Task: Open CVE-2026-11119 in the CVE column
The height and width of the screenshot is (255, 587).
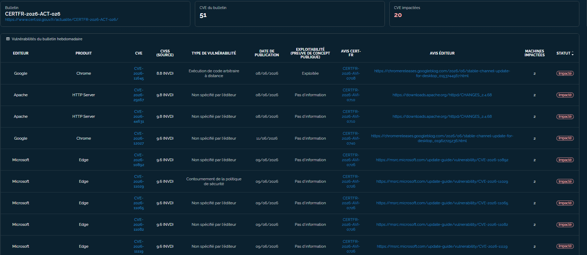Action: (x=139, y=246)
